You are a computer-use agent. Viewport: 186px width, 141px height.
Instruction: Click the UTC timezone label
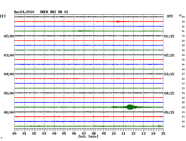(x=170, y=16)
